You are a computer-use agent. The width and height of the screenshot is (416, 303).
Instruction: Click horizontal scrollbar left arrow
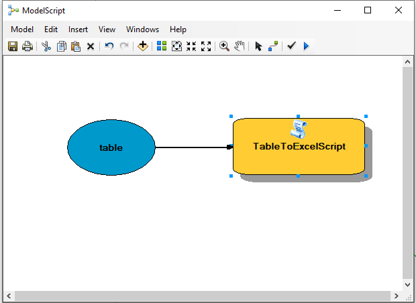[x=9, y=296]
